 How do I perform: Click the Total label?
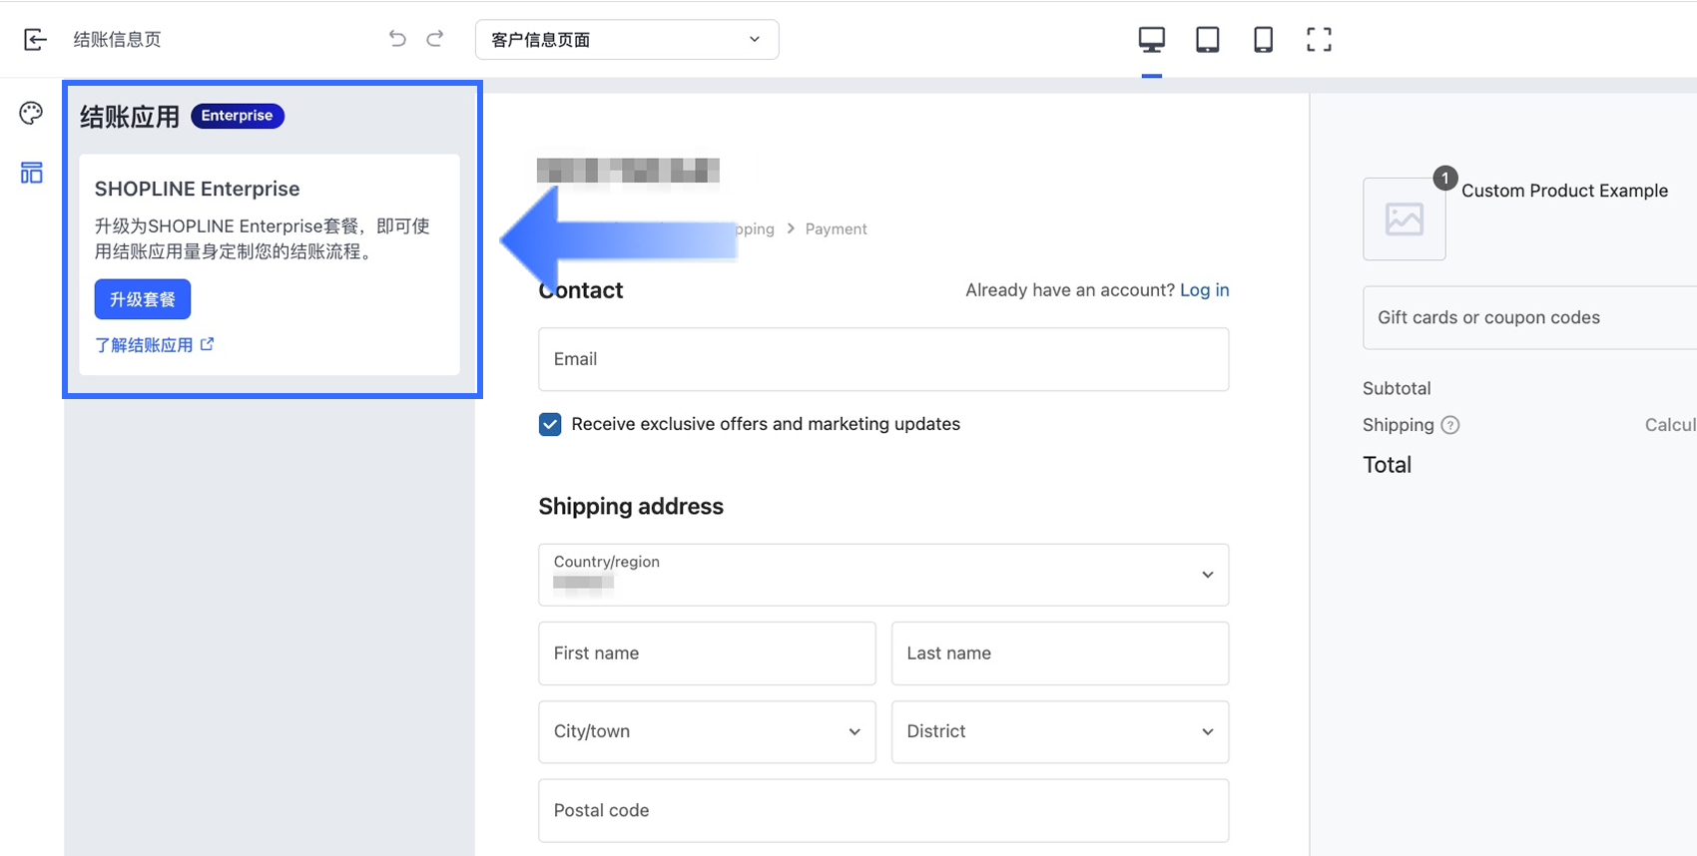tap(1388, 465)
